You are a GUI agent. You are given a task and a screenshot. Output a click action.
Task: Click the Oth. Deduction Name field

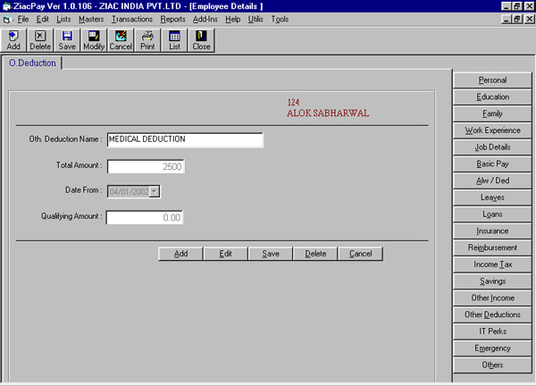(x=185, y=139)
